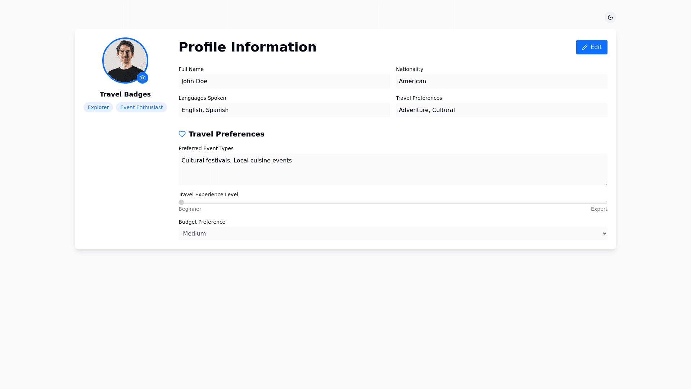
Task: Click the Adventure, Cultural preferences field
Action: (x=501, y=110)
